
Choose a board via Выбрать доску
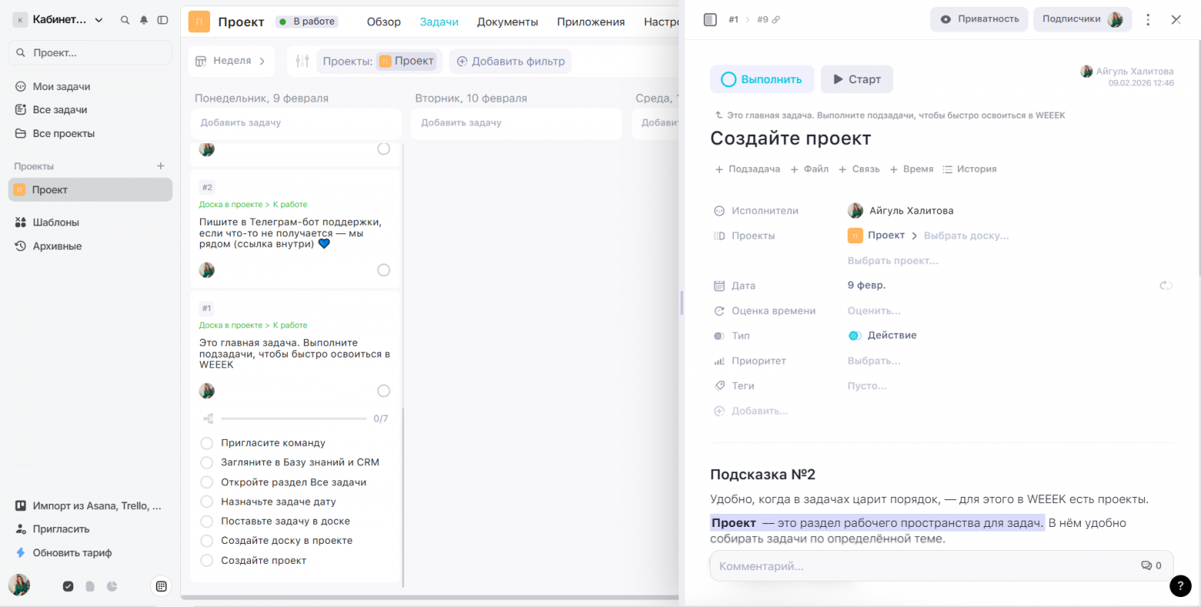pos(966,236)
